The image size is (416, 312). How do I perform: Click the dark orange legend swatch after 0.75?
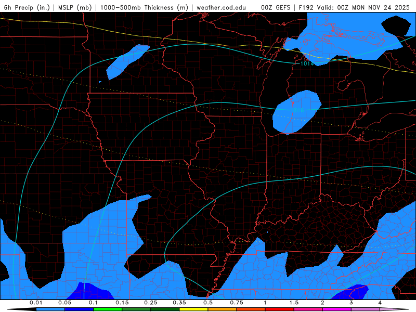(x=251, y=309)
